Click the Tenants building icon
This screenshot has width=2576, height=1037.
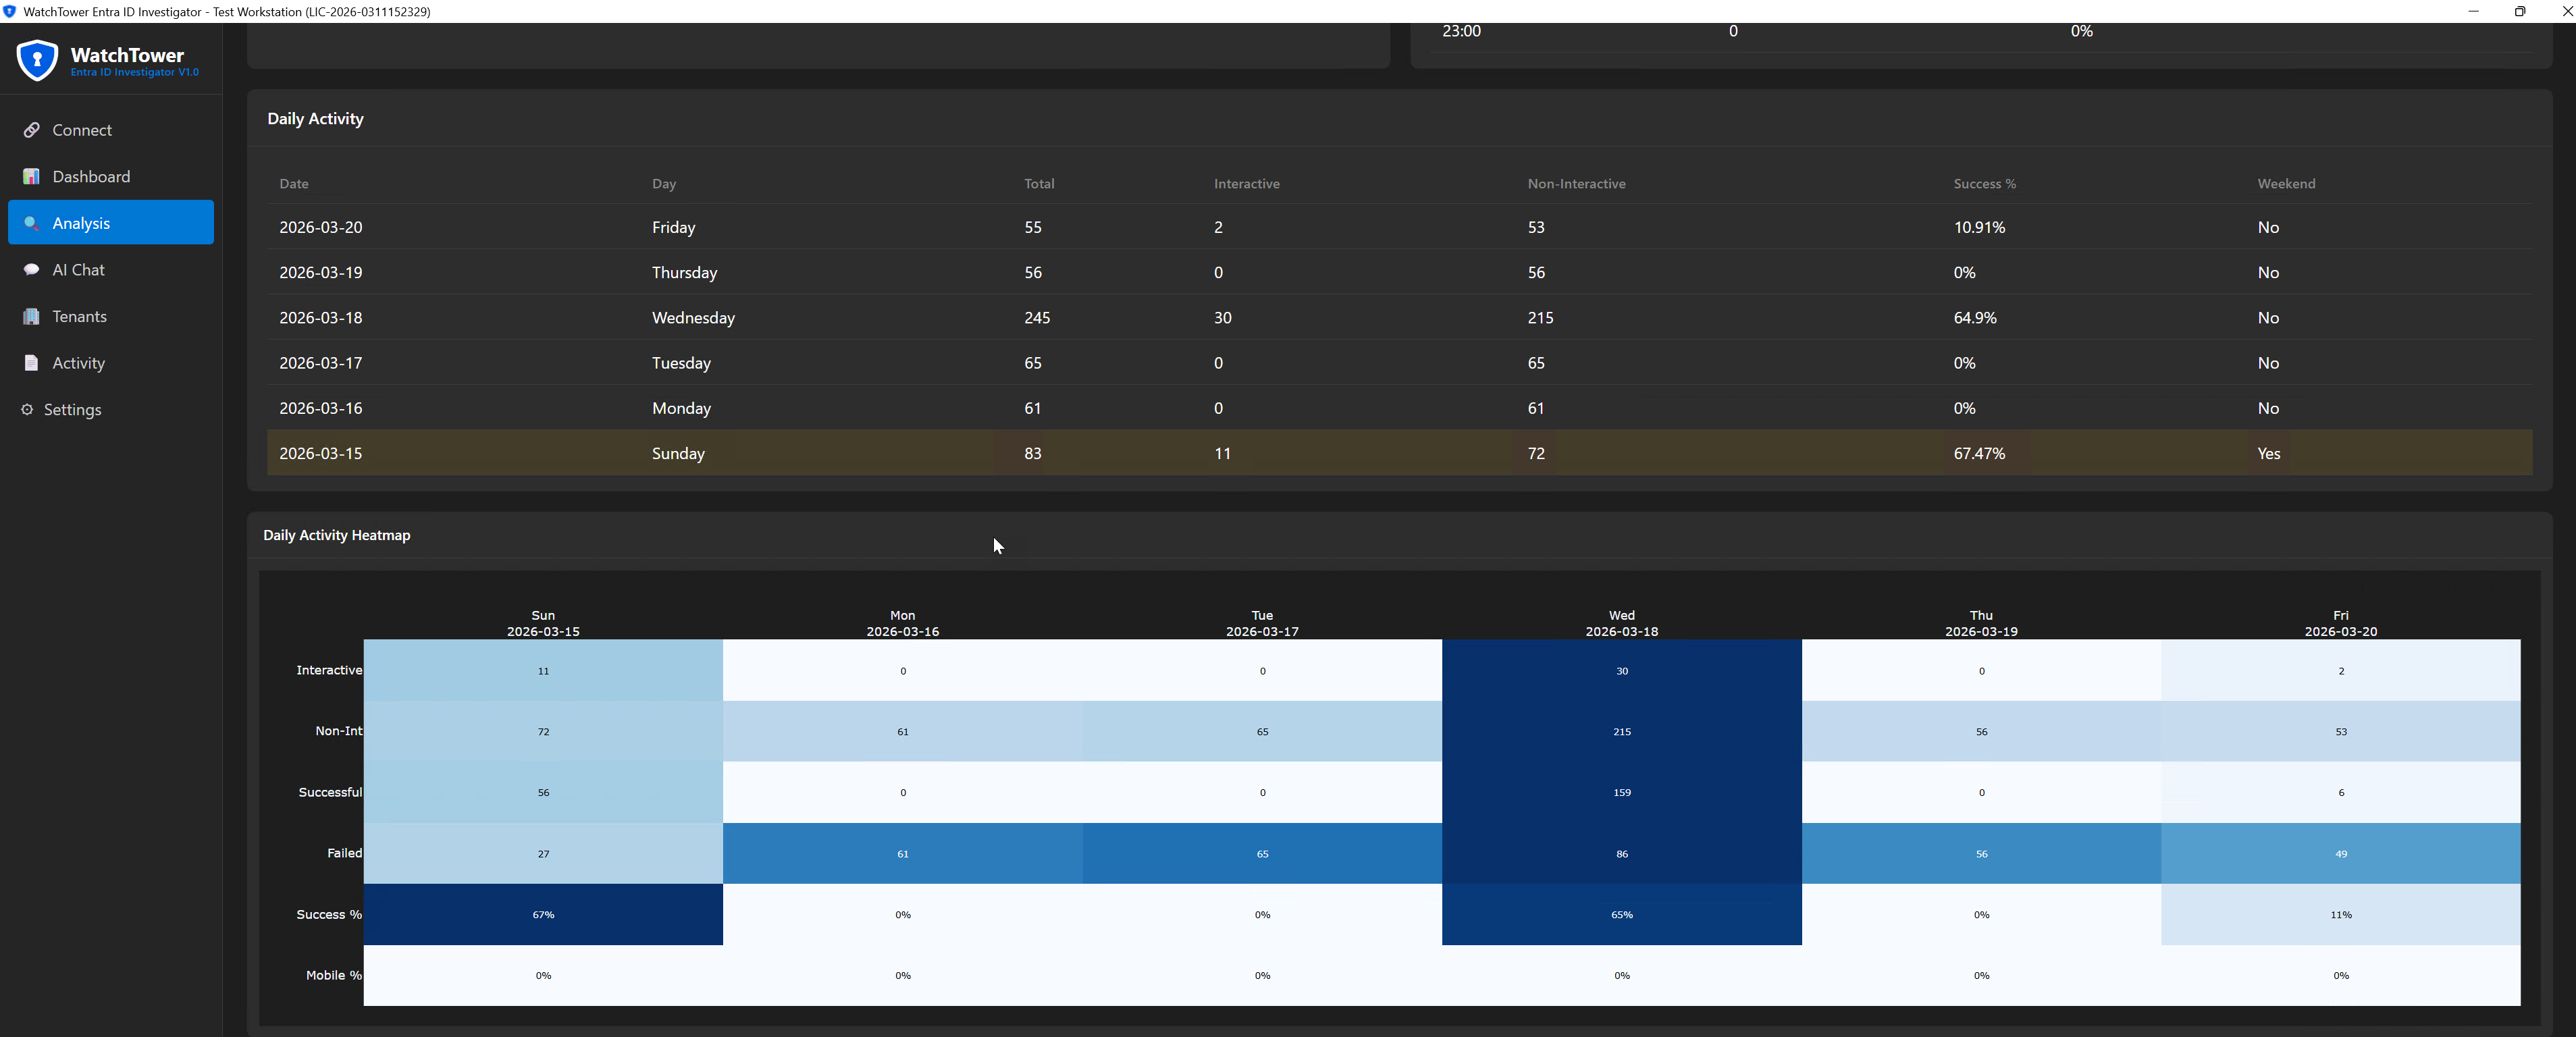(x=32, y=317)
